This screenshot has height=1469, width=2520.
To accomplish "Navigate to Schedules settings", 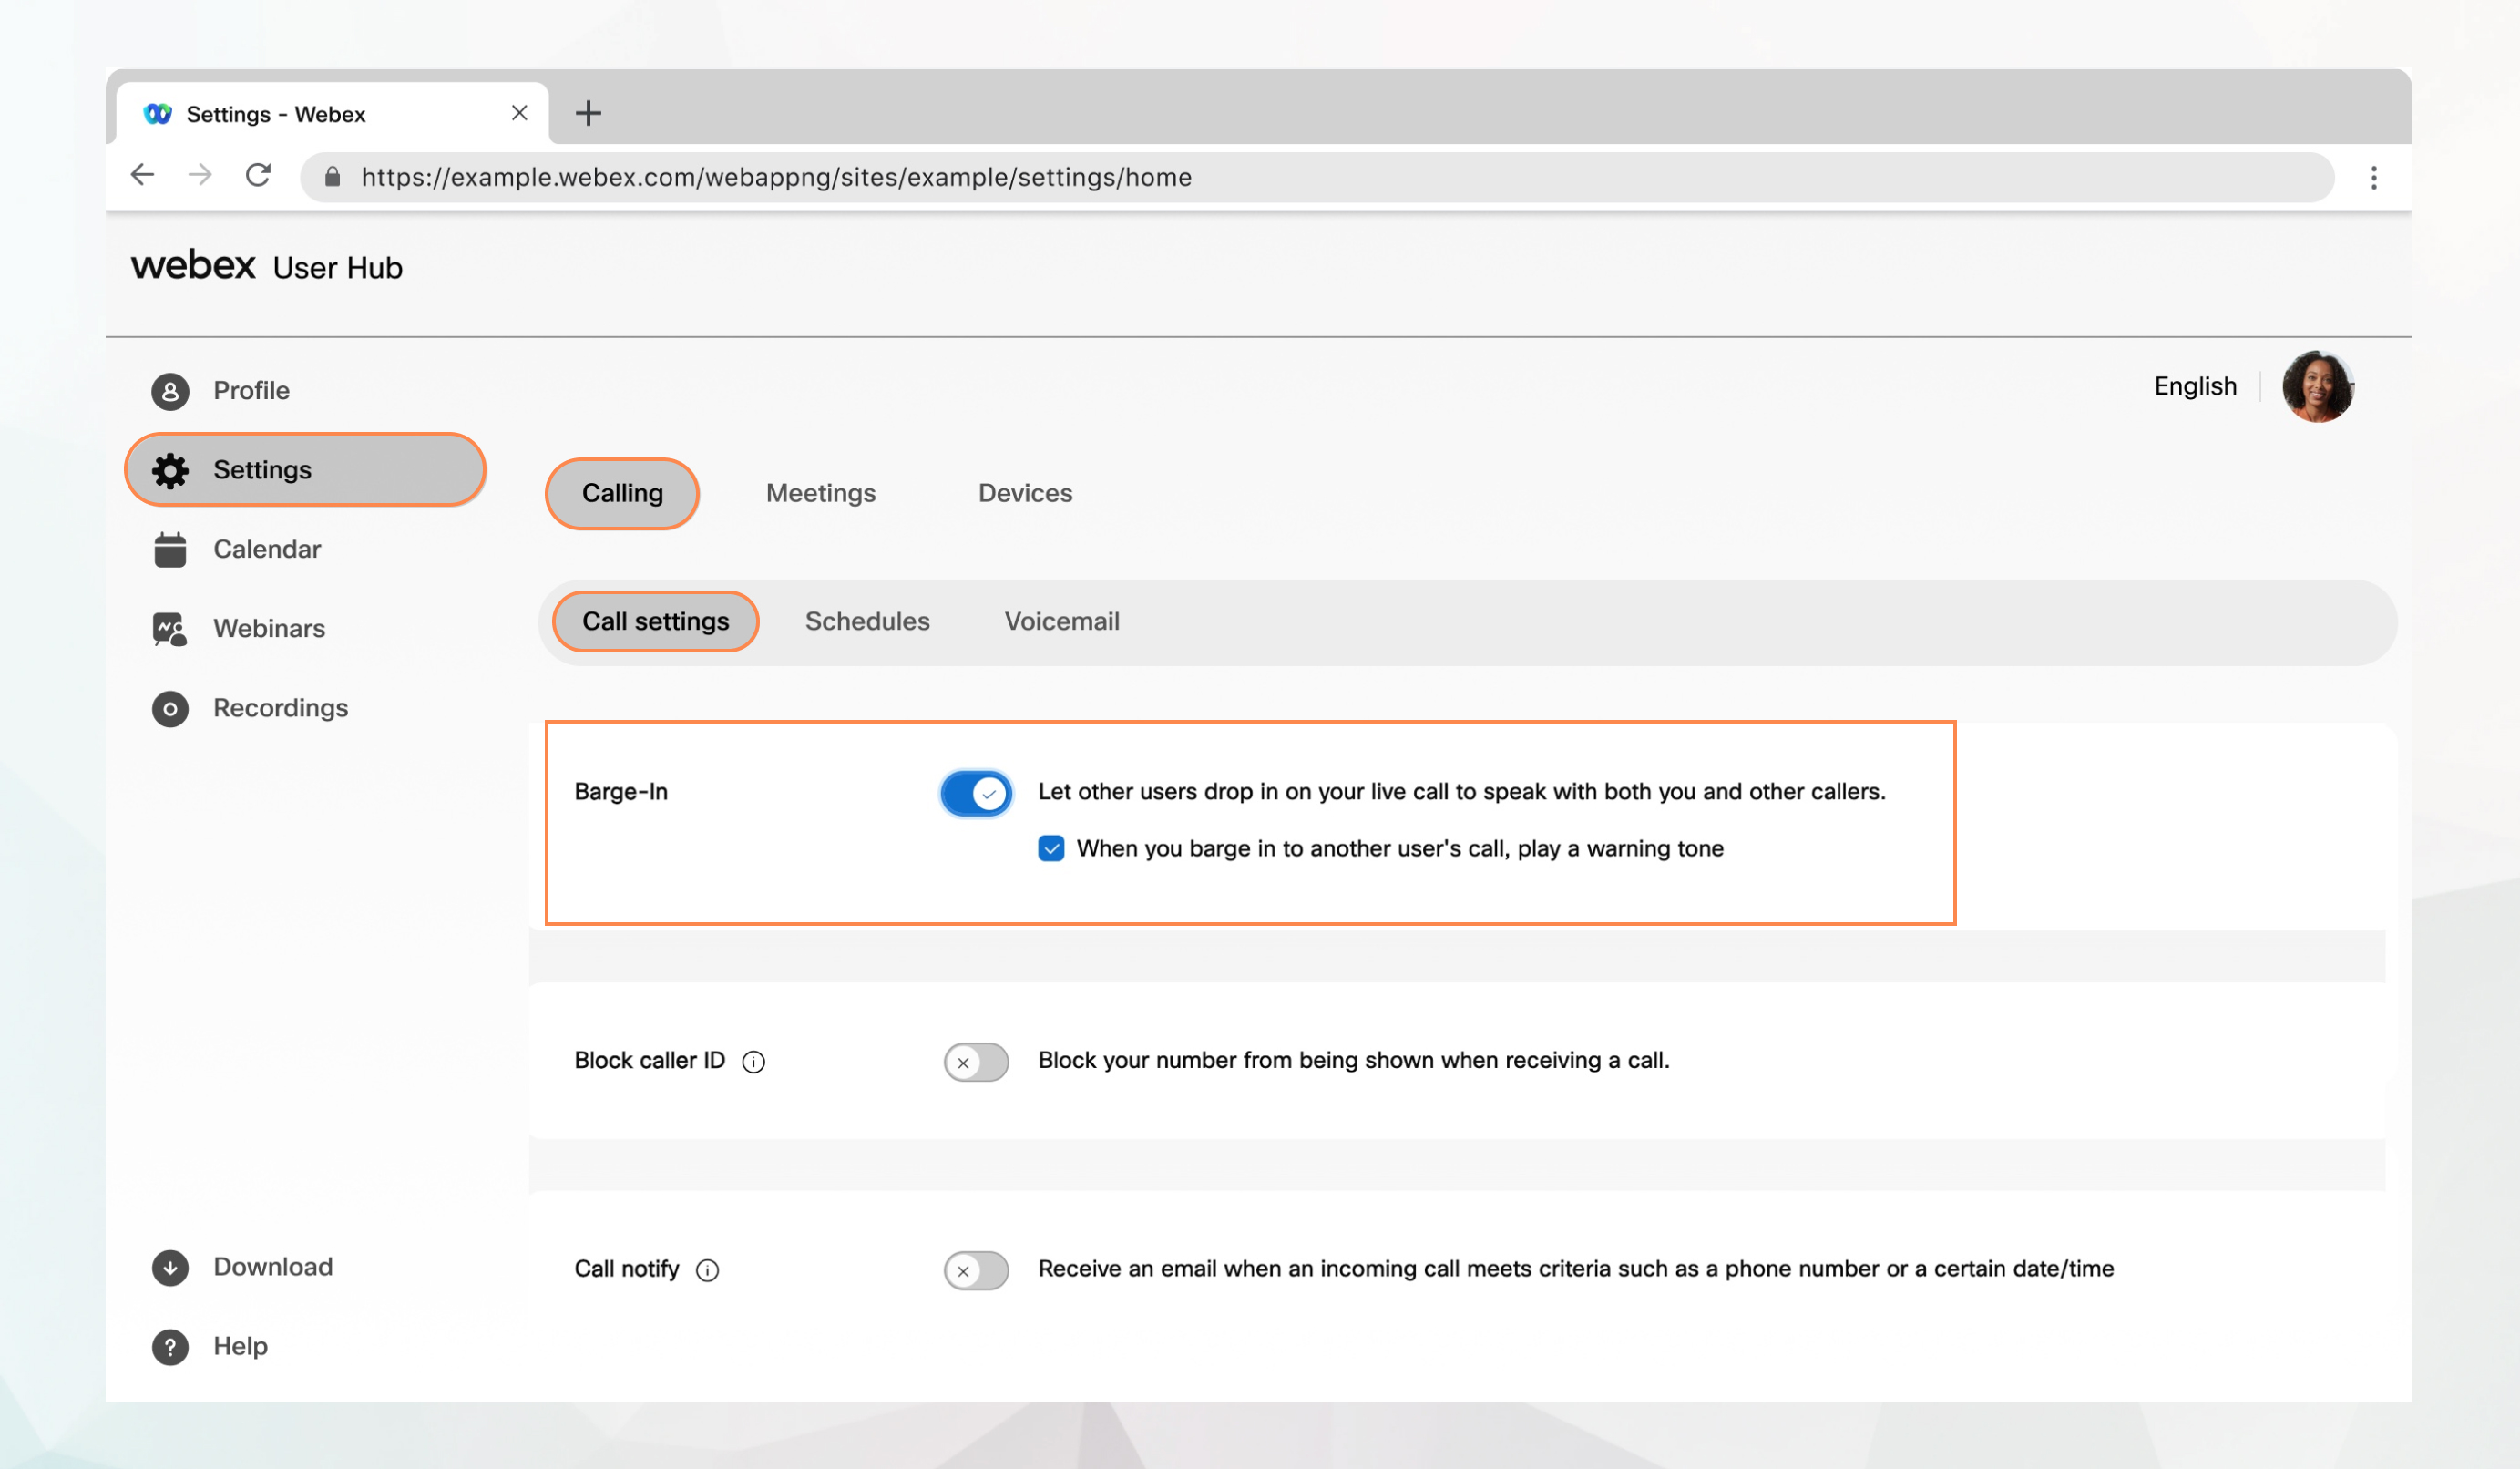I will 866,619.
